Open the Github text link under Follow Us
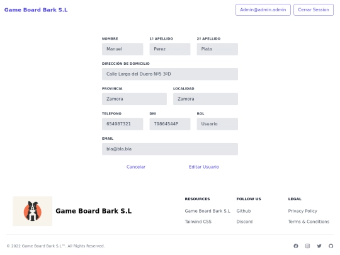The image size is (340, 255). tap(244, 211)
